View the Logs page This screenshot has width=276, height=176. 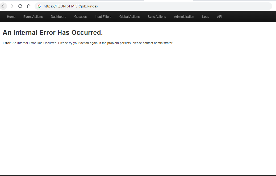point(206,16)
